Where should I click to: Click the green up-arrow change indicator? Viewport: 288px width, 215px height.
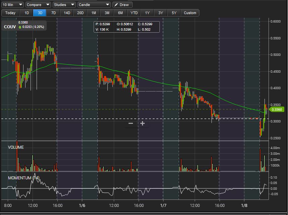point(20,27)
